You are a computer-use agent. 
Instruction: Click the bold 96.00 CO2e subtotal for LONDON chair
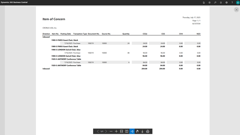[145, 56]
